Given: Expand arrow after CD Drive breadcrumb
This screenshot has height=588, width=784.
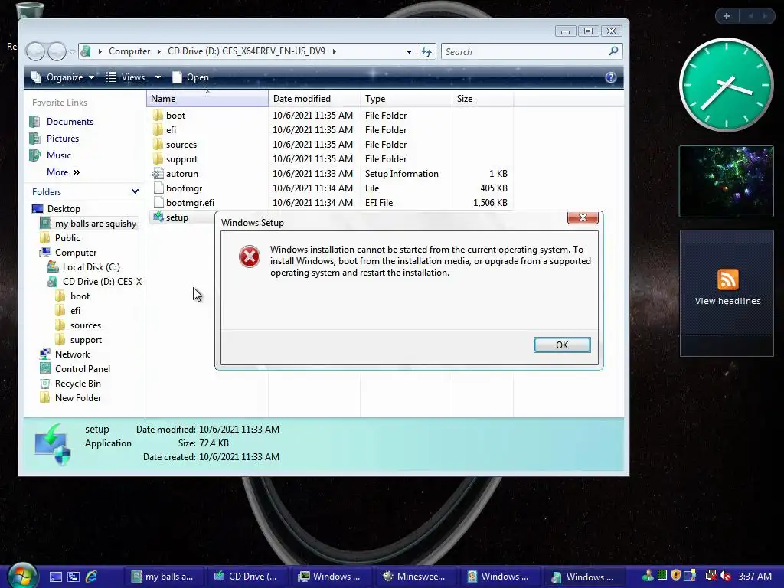Looking at the screenshot, I should coord(335,51).
